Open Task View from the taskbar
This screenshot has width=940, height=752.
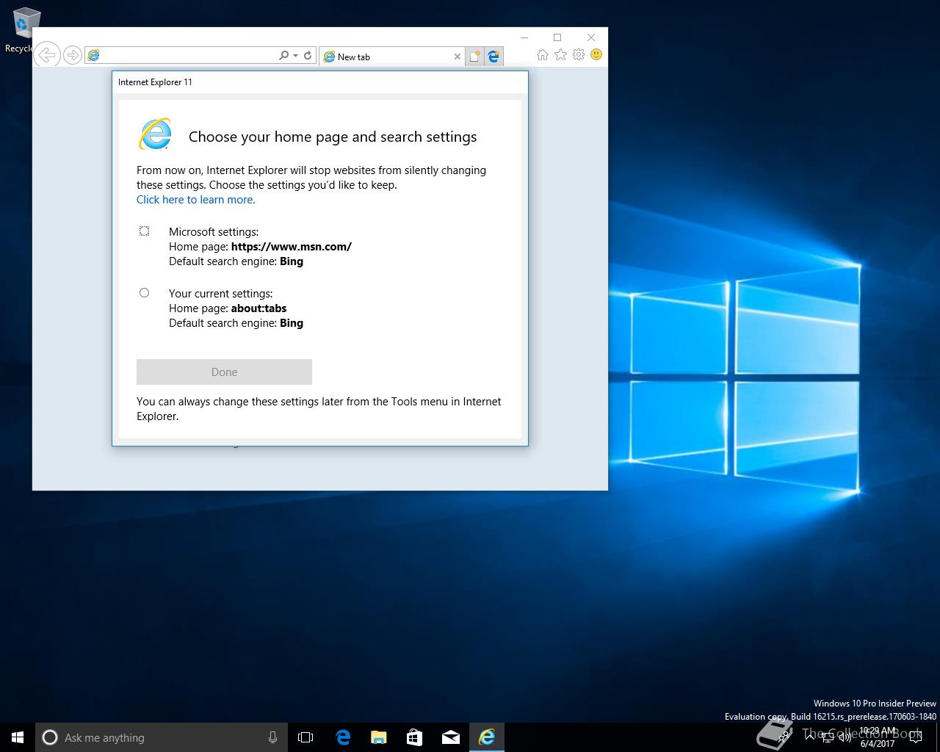[x=305, y=737]
